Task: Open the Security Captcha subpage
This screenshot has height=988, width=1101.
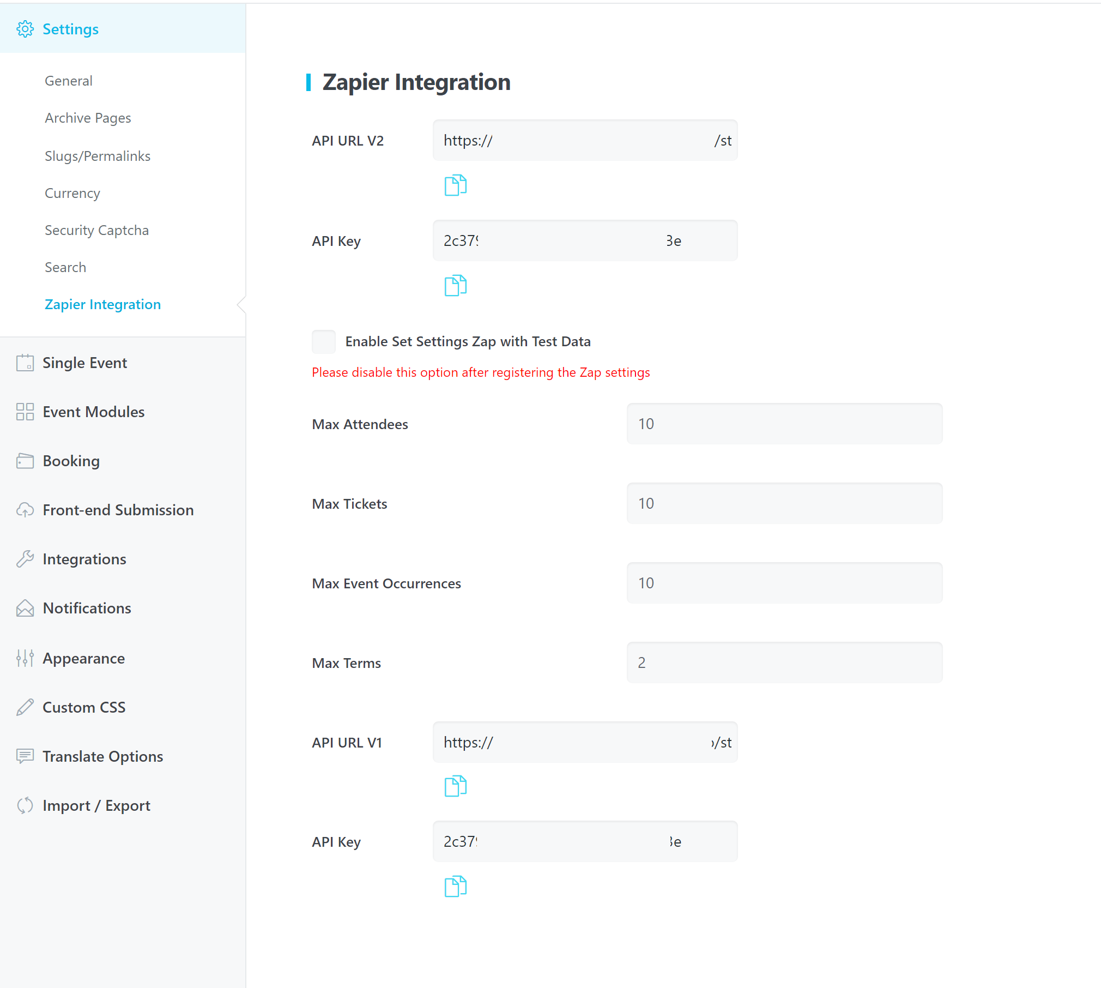Action: point(96,231)
